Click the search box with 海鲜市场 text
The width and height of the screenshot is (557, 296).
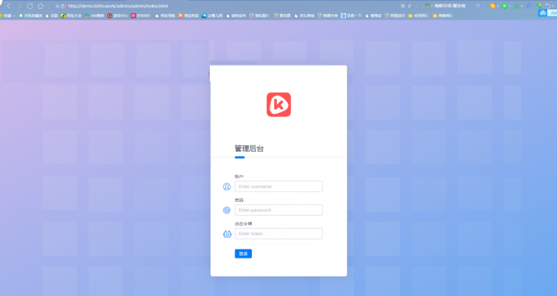(449, 6)
